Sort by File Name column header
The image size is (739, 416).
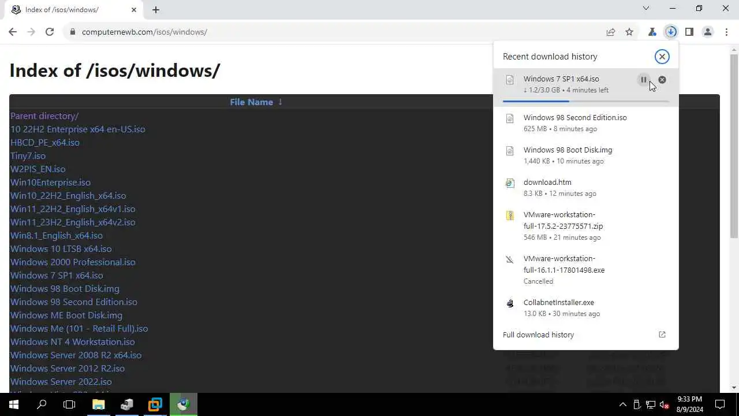256,102
